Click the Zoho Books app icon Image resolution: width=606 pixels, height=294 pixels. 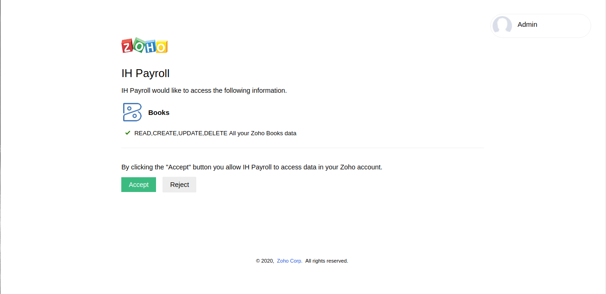click(x=132, y=112)
